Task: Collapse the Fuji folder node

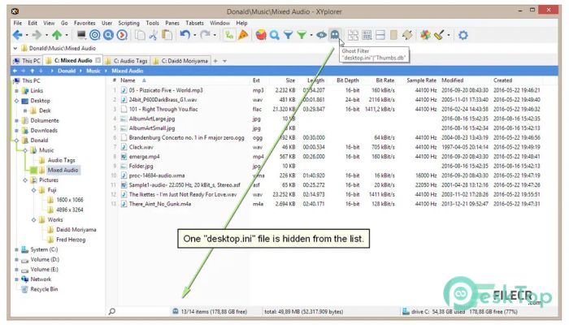Action: tap(33, 189)
